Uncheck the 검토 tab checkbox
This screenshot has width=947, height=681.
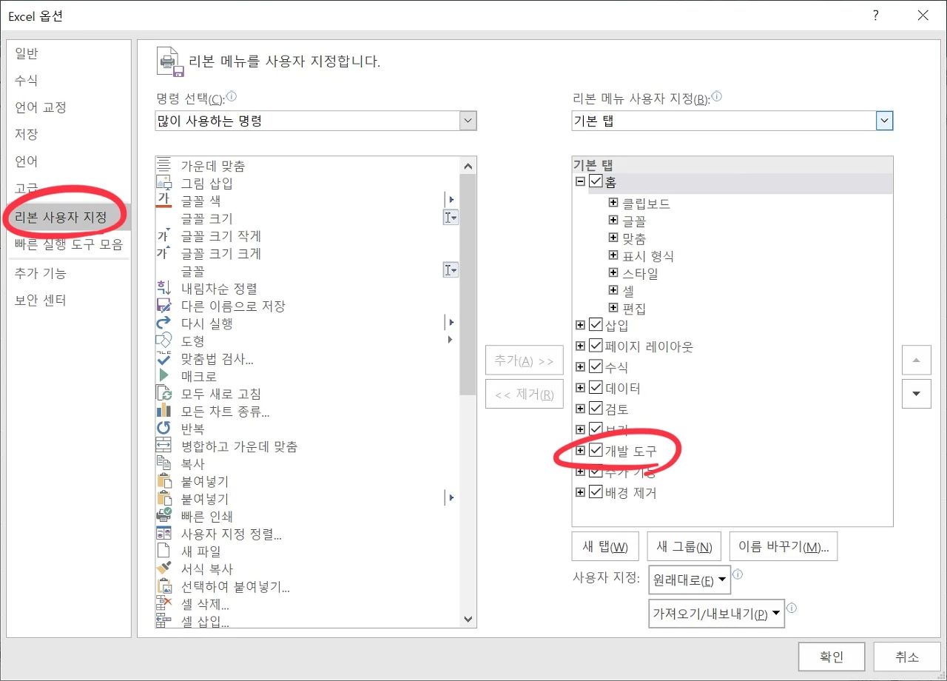point(596,408)
